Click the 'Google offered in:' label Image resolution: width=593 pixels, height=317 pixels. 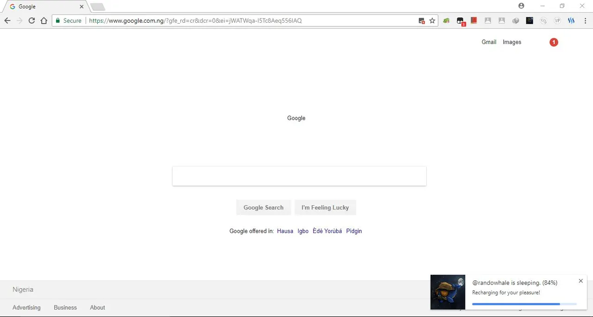(x=252, y=231)
